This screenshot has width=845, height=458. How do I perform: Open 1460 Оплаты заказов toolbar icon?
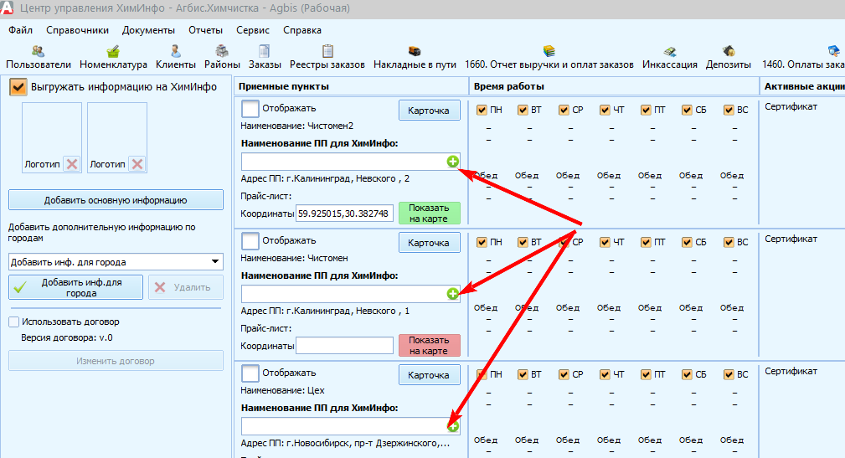(x=803, y=58)
